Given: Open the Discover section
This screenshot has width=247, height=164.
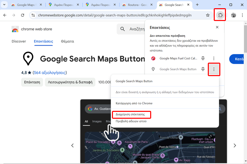Looking at the screenshot, I should click(x=19, y=41).
